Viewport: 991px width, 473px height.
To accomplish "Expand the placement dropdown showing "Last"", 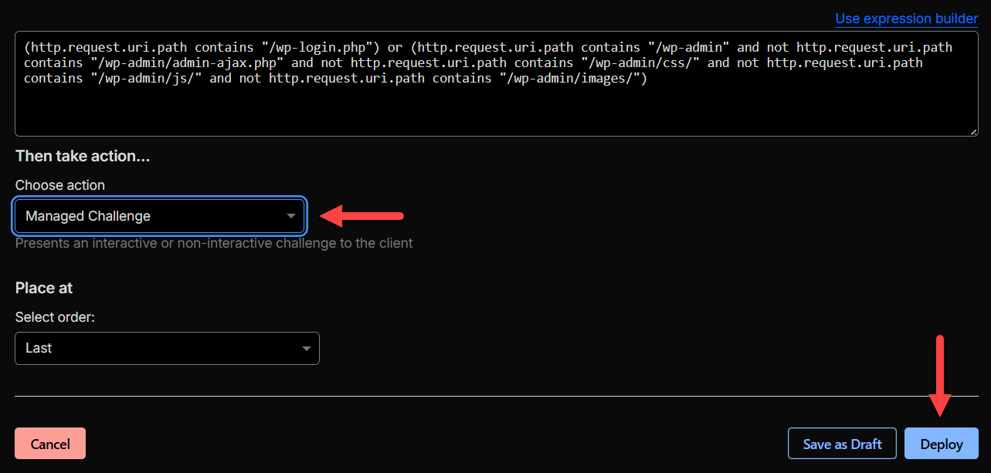I will (x=167, y=348).
